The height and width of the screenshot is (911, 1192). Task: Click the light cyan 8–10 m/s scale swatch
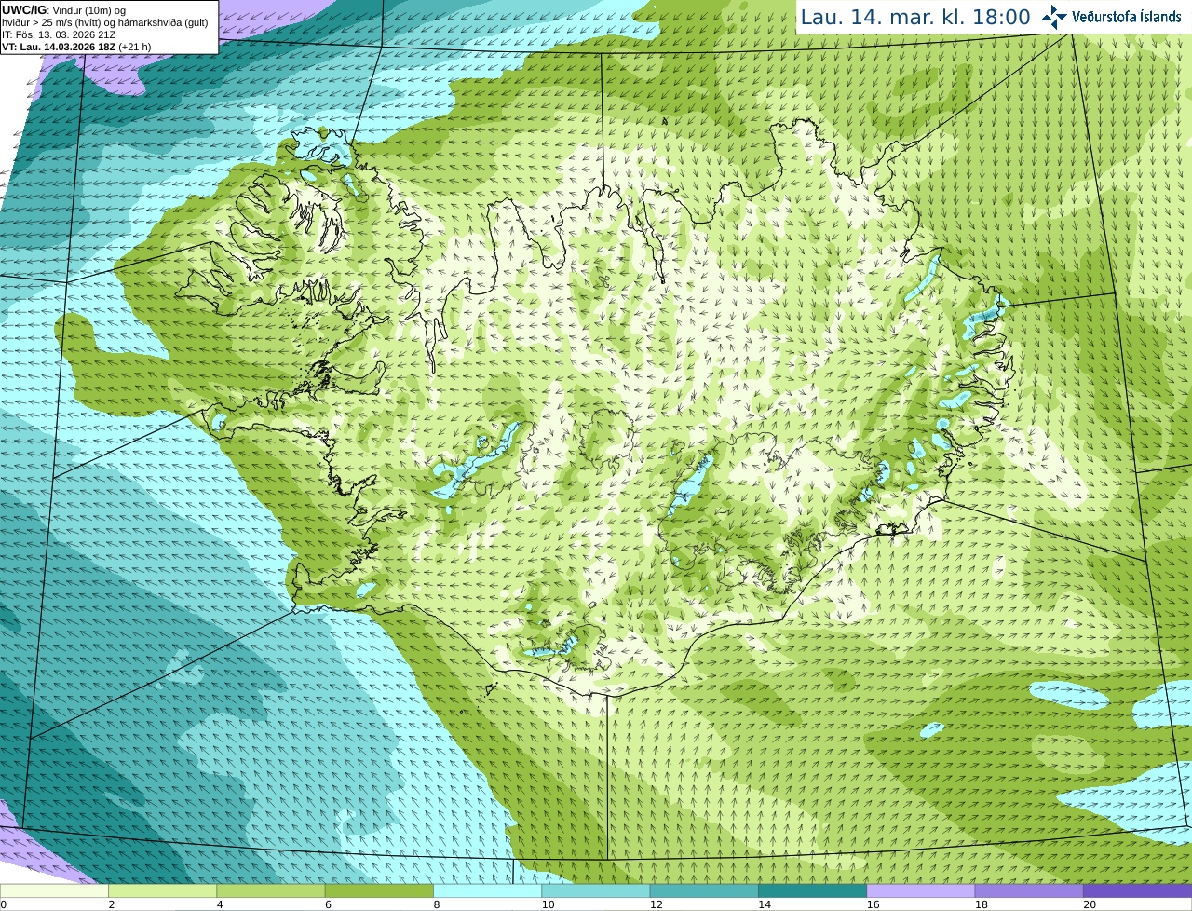pos(487,891)
